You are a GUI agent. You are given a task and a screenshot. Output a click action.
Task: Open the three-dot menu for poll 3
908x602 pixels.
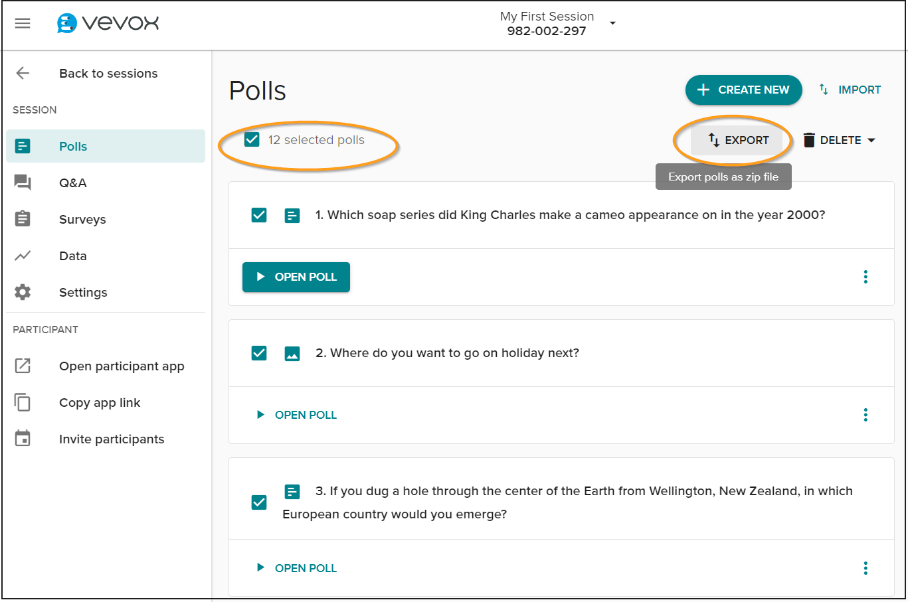(865, 568)
